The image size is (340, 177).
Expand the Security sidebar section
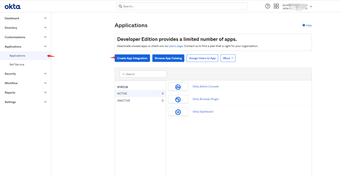click(45, 74)
